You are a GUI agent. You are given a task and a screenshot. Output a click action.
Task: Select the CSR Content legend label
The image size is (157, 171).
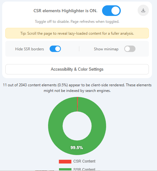[84, 161]
